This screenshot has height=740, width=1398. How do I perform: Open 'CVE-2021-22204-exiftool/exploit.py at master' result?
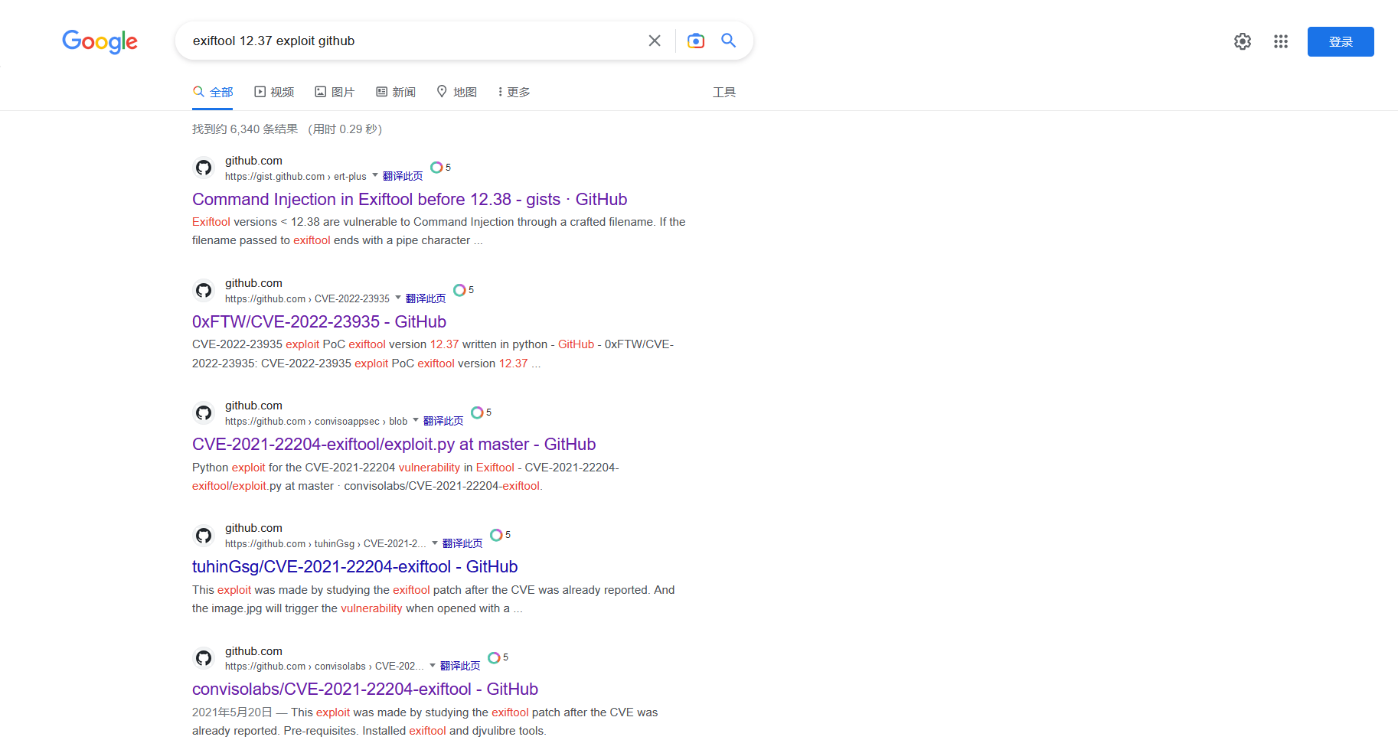pyautogui.click(x=394, y=444)
